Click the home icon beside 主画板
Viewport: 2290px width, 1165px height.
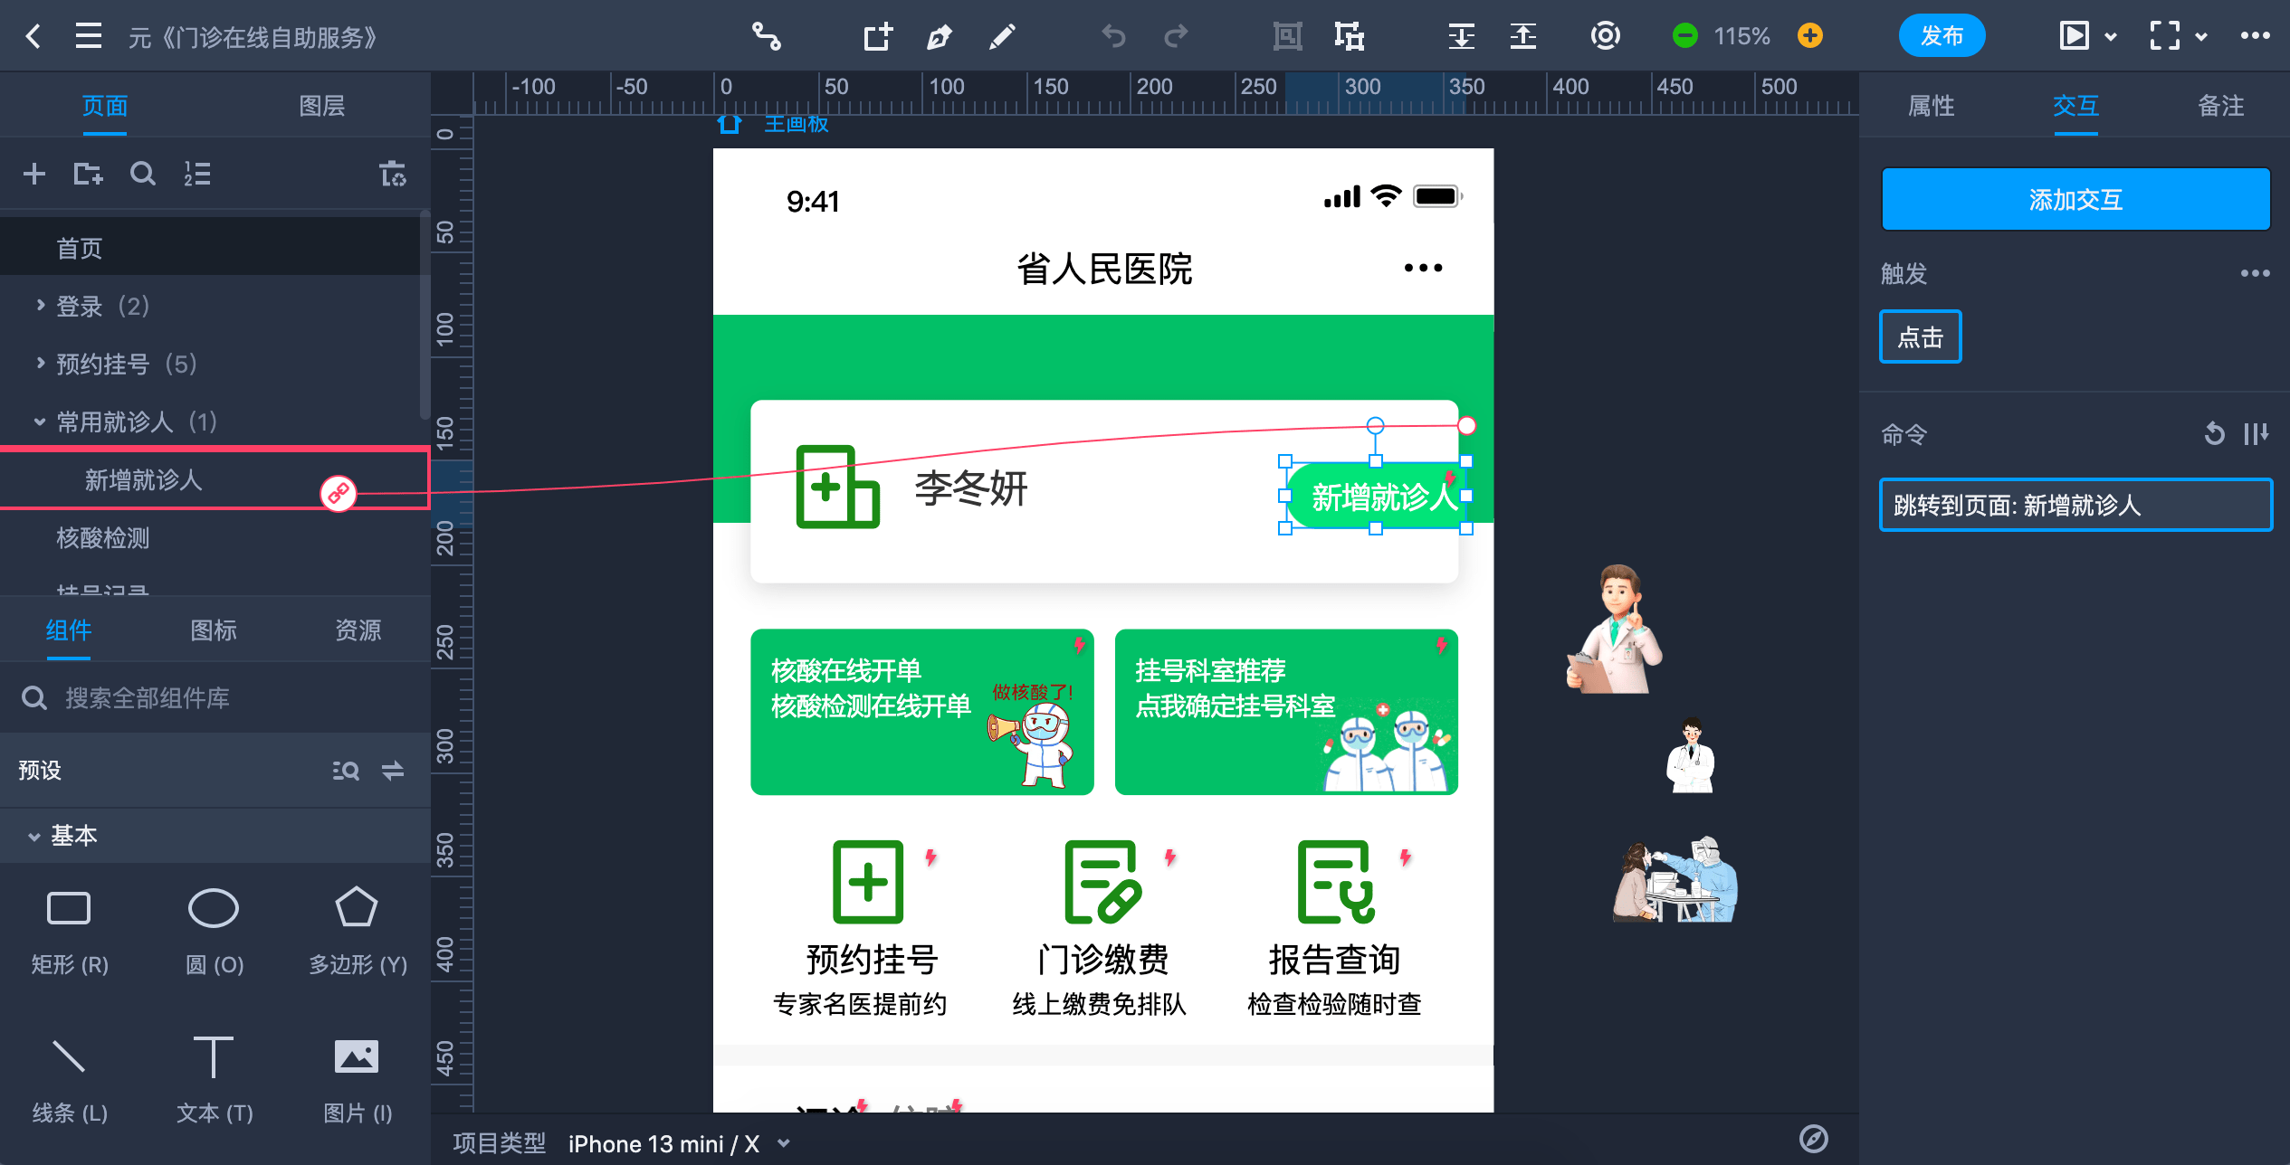730,124
